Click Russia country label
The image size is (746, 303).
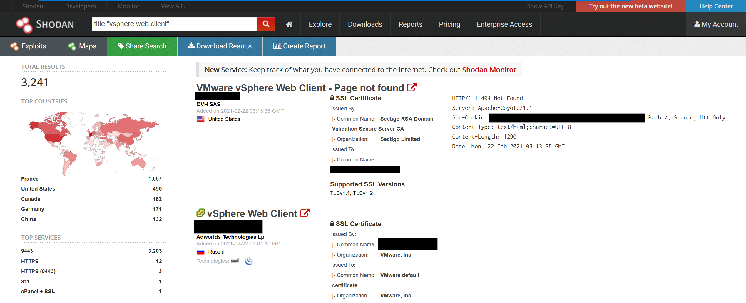coord(216,252)
